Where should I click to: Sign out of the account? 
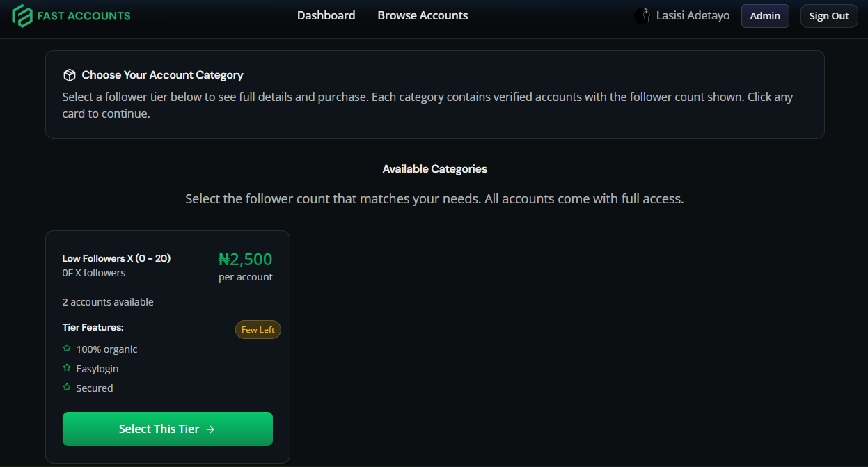[x=828, y=16]
